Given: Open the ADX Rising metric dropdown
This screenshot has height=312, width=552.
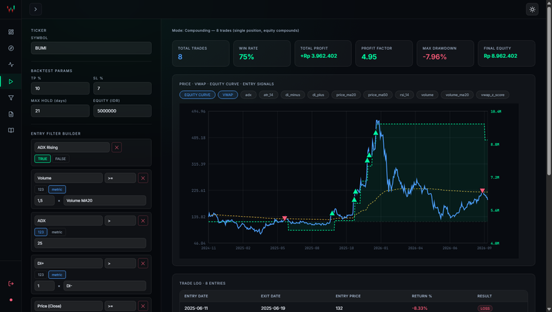Looking at the screenshot, I should 72,148.
